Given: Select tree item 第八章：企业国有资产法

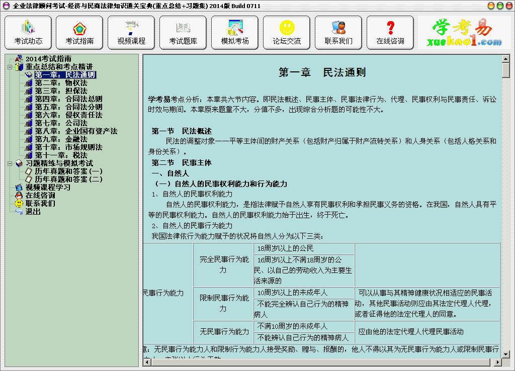Looking at the screenshot, I should click(x=76, y=131).
